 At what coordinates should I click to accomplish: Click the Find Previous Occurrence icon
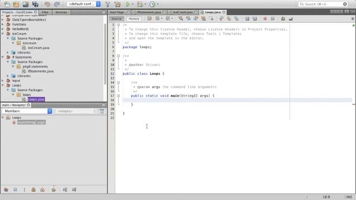tap(189, 18)
